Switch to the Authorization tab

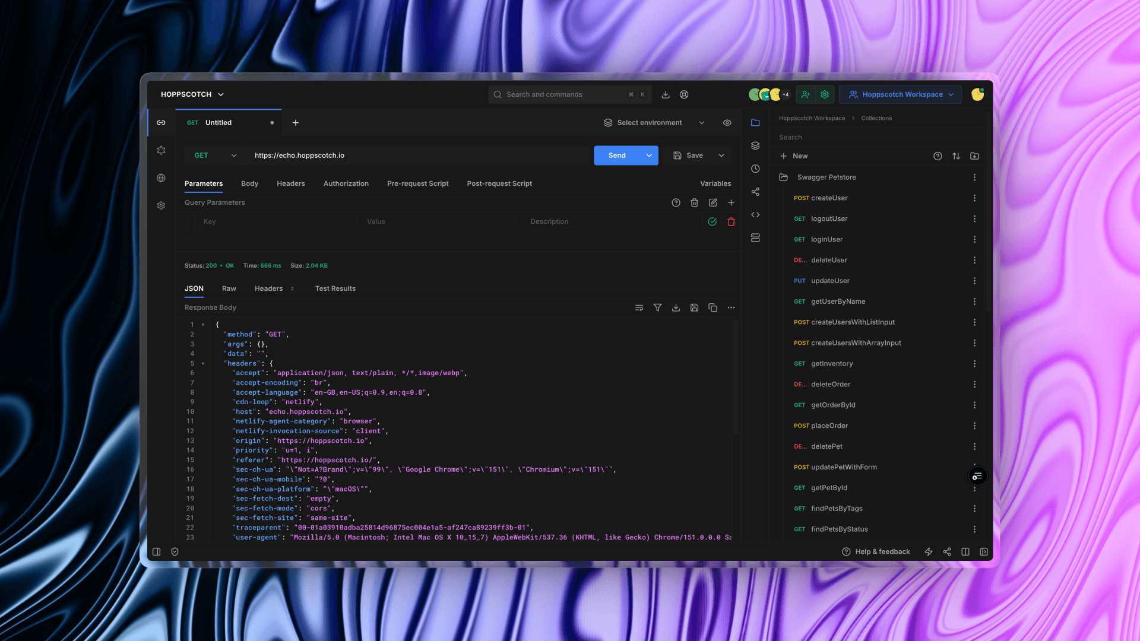346,184
